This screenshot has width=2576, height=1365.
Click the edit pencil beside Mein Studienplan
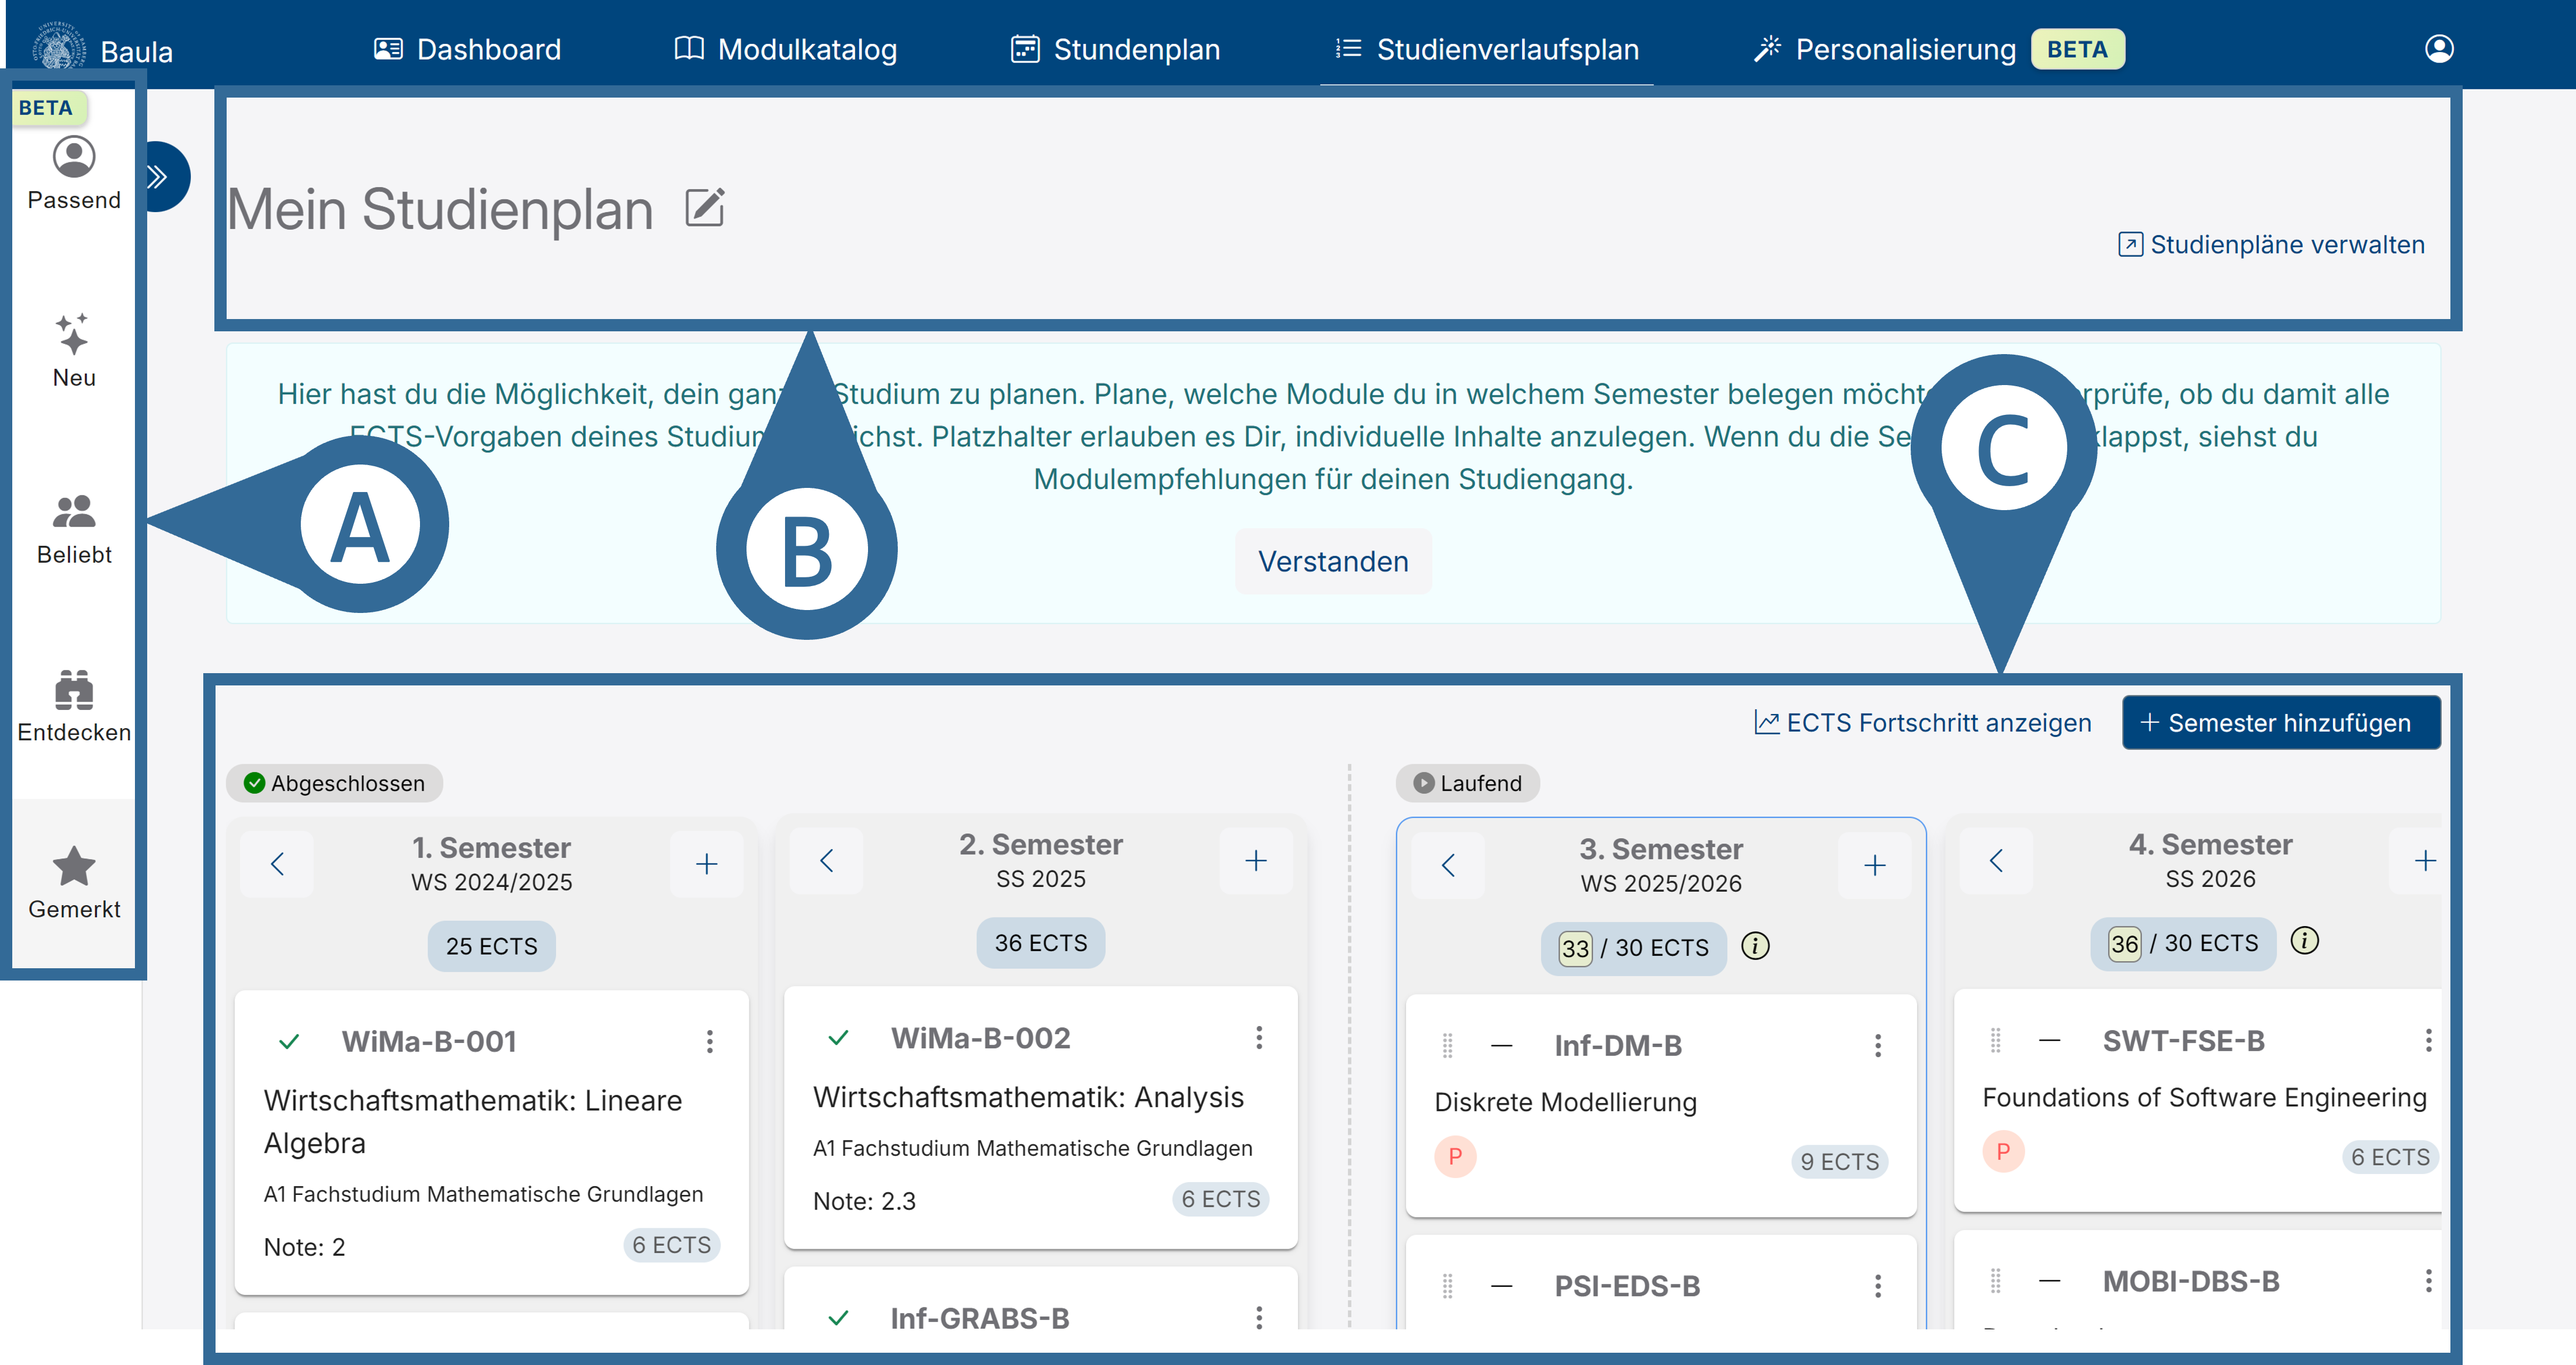tap(705, 208)
